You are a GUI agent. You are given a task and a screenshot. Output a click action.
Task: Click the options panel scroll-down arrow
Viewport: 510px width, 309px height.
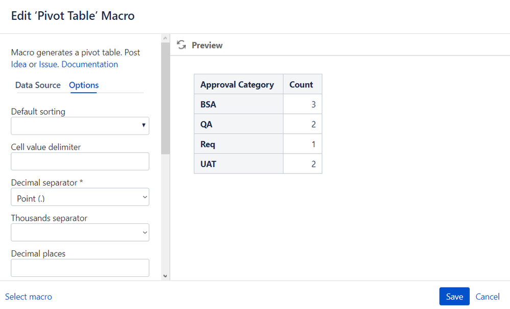(x=165, y=276)
